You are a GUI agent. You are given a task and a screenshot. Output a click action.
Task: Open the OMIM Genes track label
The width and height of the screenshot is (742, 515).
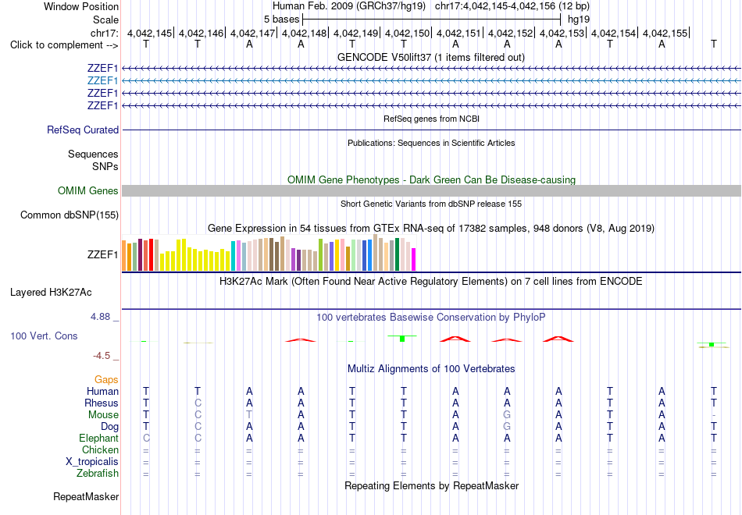(87, 190)
